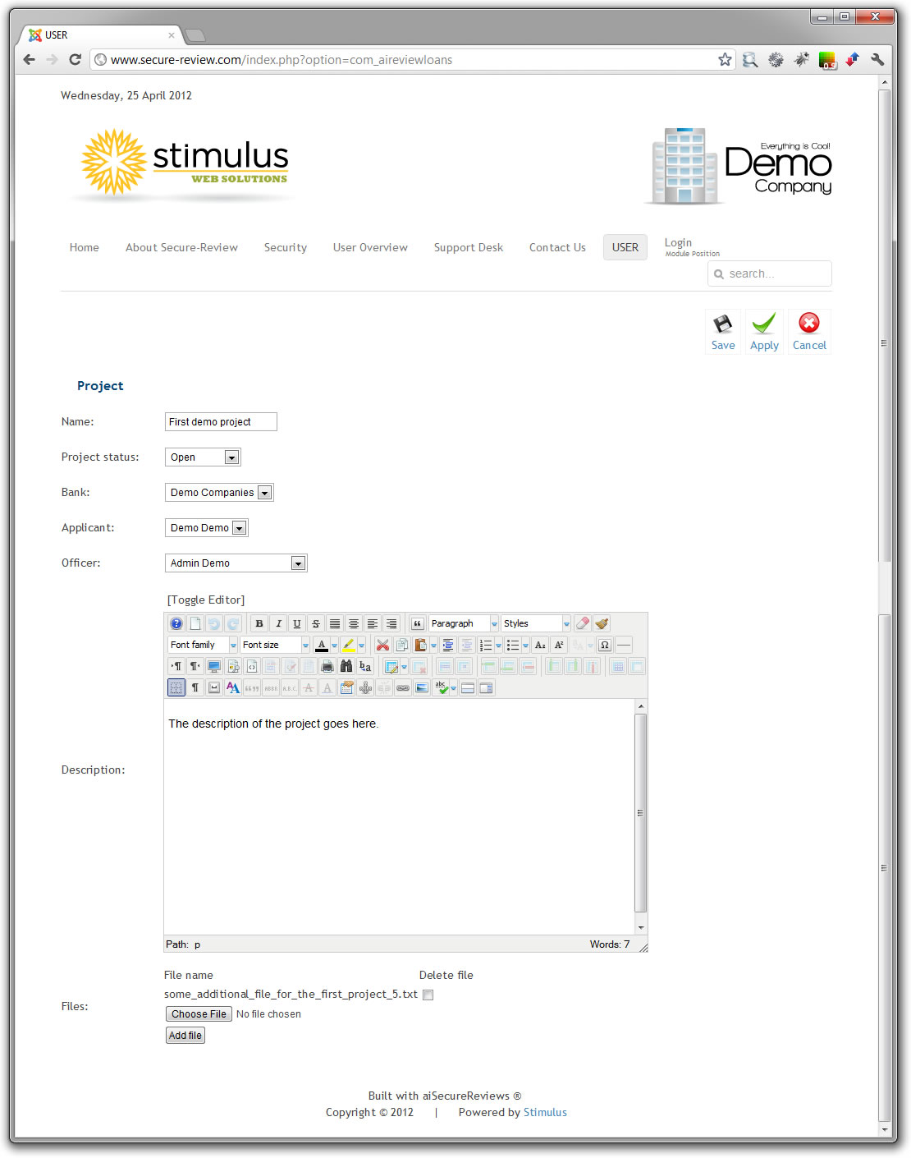Click the Toggle Editor link
The width and height of the screenshot is (911, 1158).
[206, 600]
